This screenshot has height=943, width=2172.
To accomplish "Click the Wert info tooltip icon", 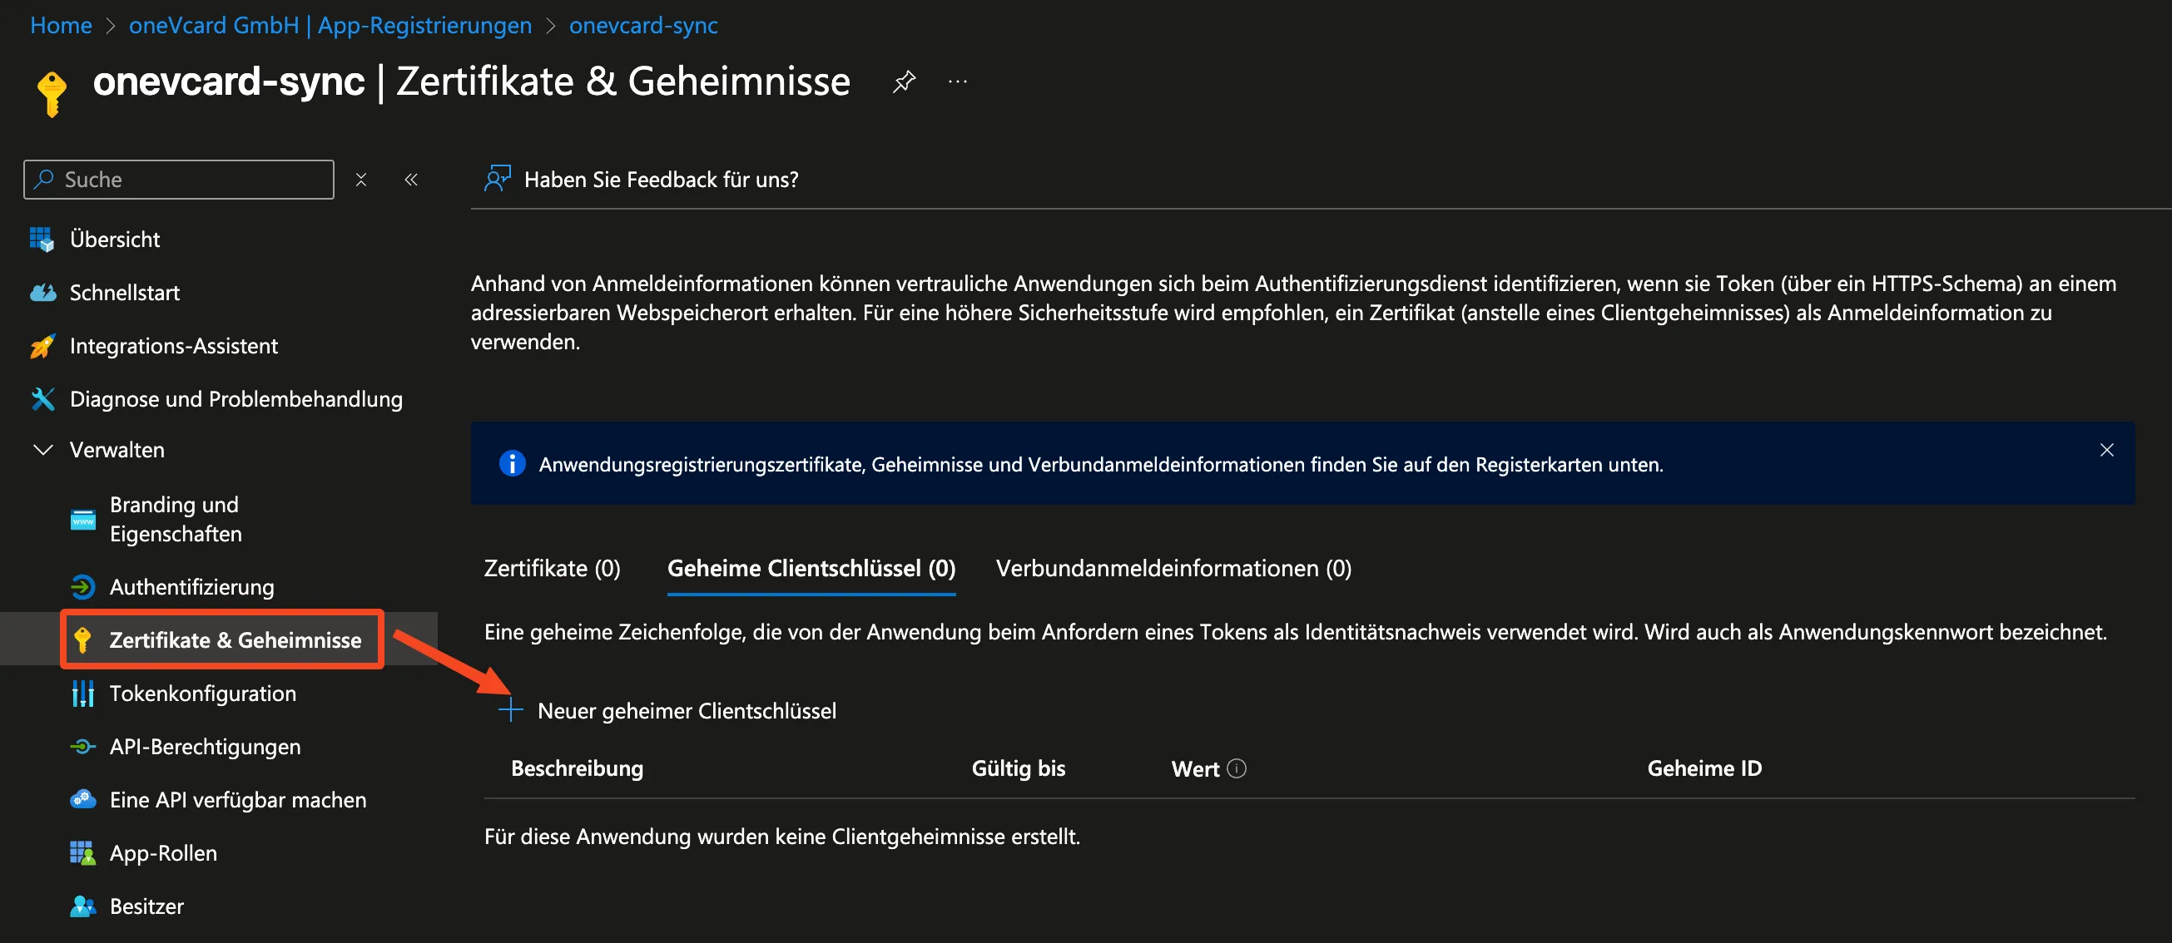I will pos(1237,768).
